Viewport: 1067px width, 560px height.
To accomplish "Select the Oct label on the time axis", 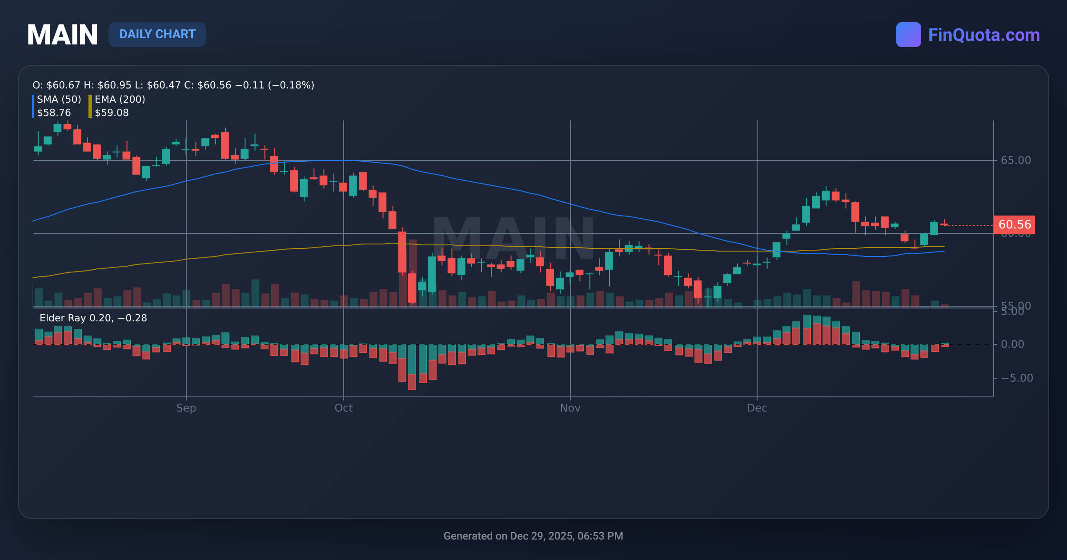I will 343,408.
